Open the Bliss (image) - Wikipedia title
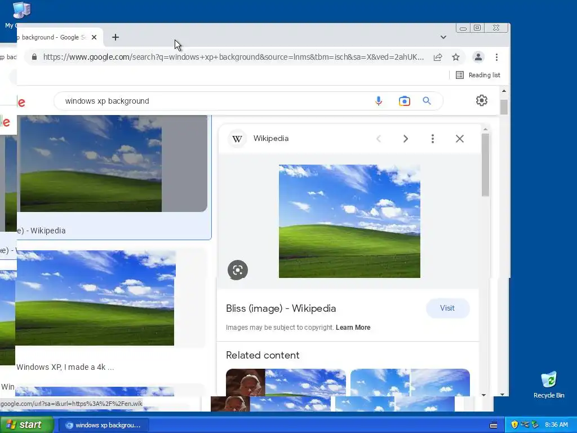The width and height of the screenshot is (577, 433). click(x=281, y=308)
